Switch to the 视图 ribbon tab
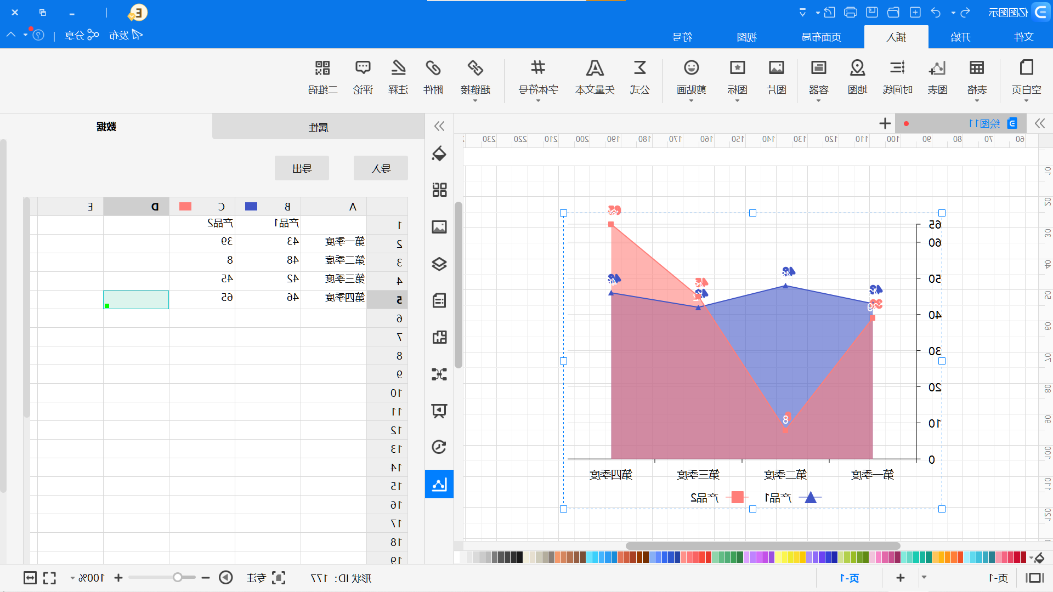Viewport: 1053px width, 592px height. click(x=746, y=37)
